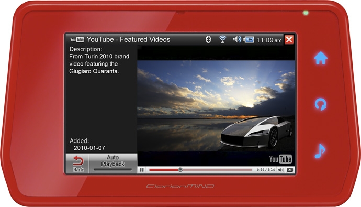Tap the blue circular arrow bezel button
The width and height of the screenshot is (361, 207).
pos(321,104)
